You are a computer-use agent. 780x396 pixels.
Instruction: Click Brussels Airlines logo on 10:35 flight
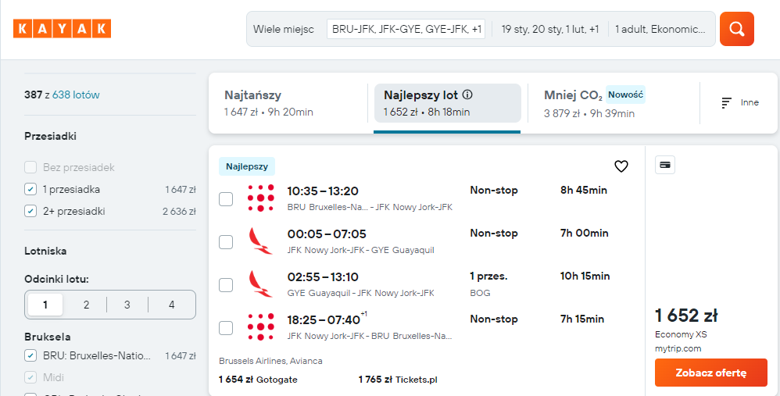(261, 198)
